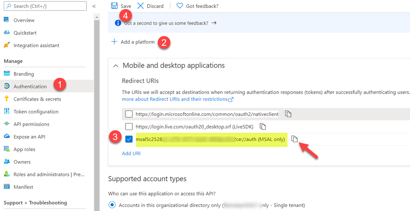The image size is (410, 211).
Task: Go to Expose an API
Action: [29, 137]
